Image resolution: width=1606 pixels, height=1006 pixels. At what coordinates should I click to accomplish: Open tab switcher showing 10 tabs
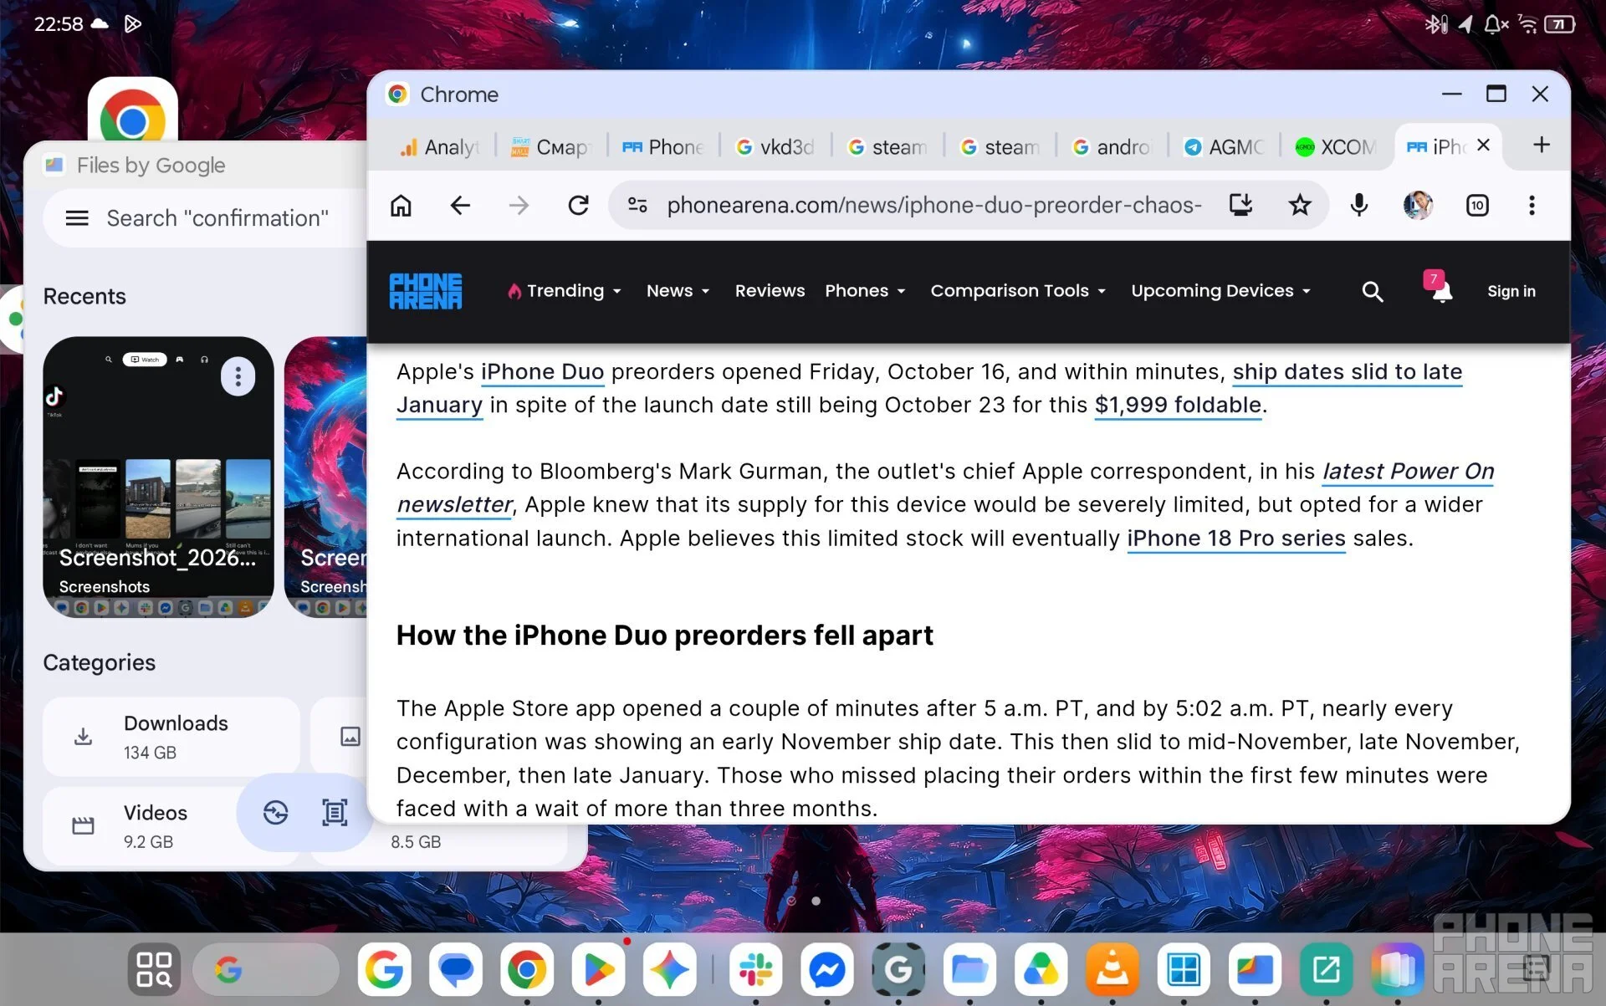pos(1477,206)
